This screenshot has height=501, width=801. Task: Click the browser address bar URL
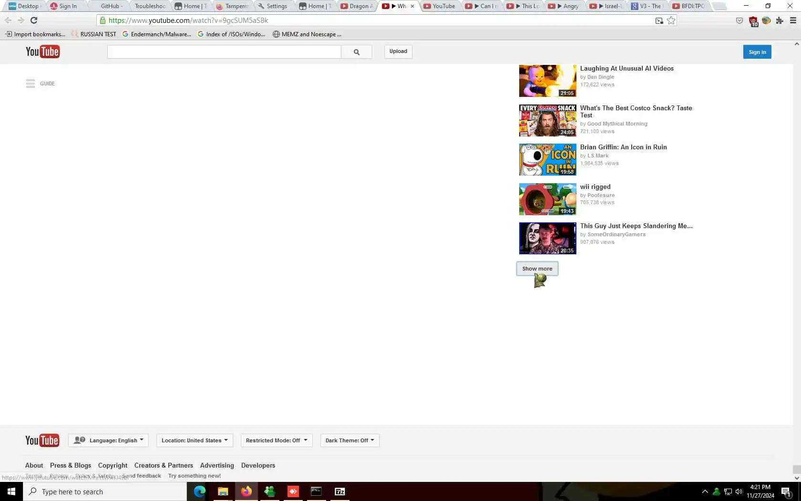(x=188, y=21)
